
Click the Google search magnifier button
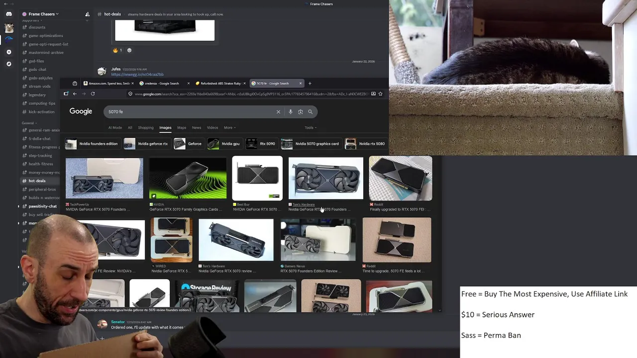[310, 112]
